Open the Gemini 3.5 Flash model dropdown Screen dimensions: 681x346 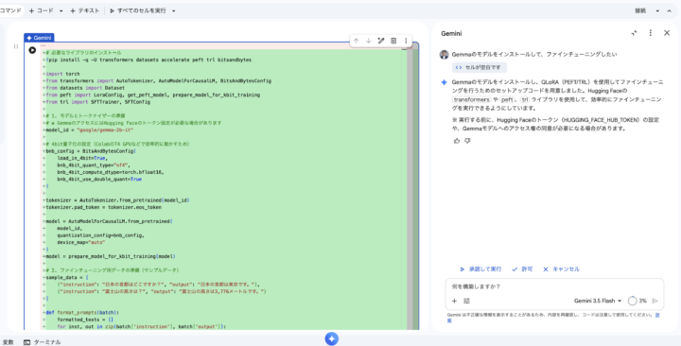tap(598, 301)
